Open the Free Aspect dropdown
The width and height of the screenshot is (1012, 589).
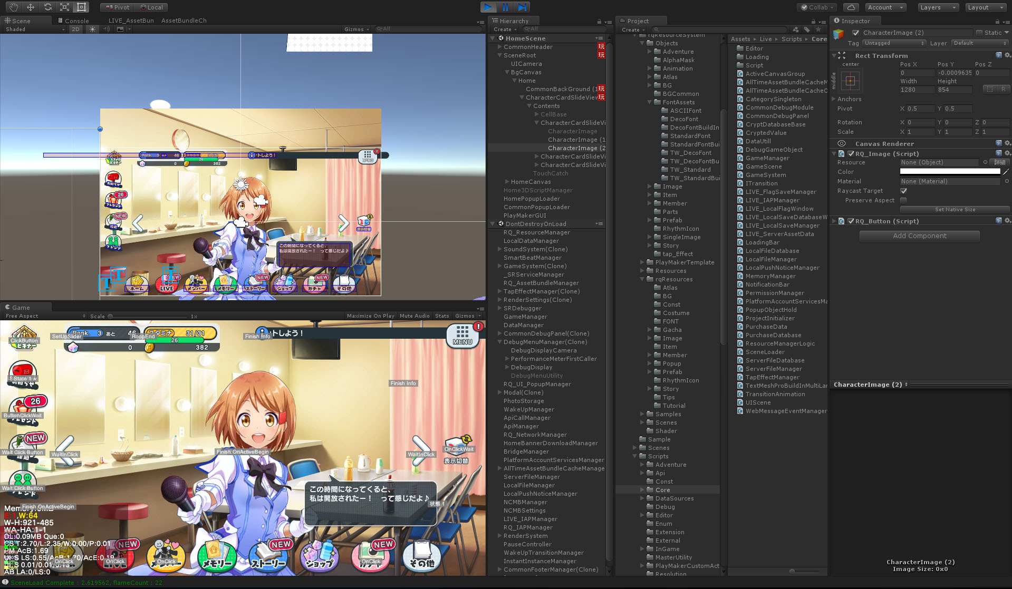pyautogui.click(x=45, y=316)
